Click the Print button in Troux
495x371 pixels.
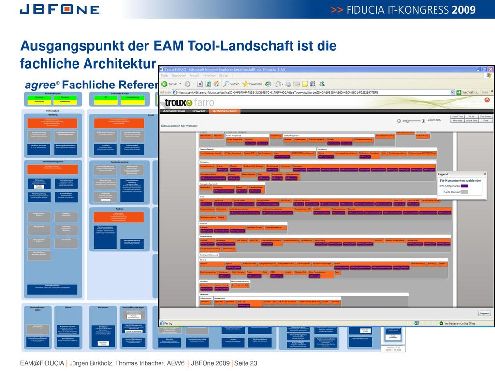coord(485,120)
